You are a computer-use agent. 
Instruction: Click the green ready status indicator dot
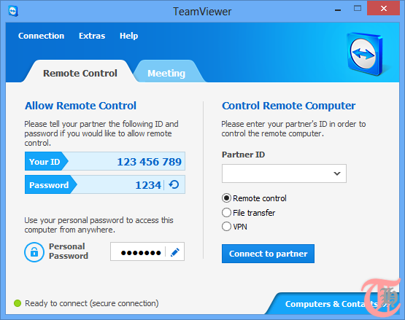click(18, 303)
